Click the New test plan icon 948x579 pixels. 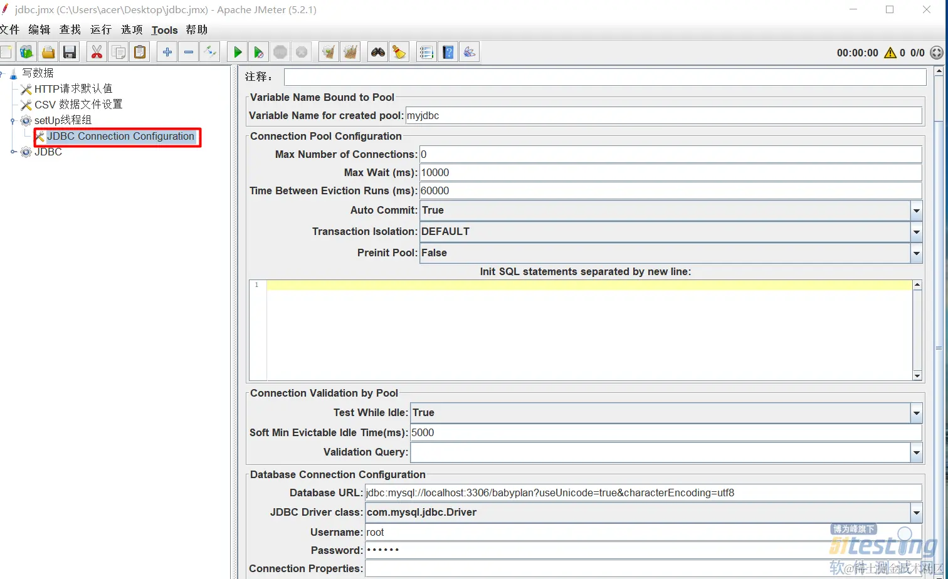coord(5,52)
